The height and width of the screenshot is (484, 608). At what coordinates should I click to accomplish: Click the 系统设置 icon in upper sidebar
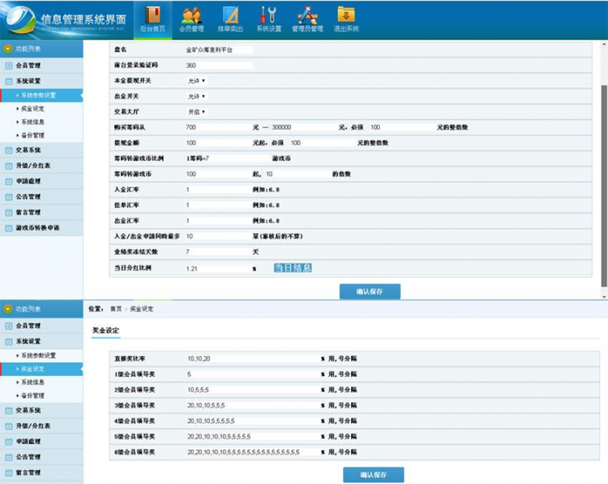[9, 81]
